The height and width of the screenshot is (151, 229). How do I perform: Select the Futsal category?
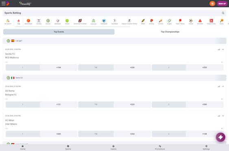click(x=191, y=22)
